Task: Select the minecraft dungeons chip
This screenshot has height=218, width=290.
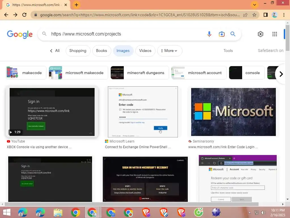Action: 140,73
